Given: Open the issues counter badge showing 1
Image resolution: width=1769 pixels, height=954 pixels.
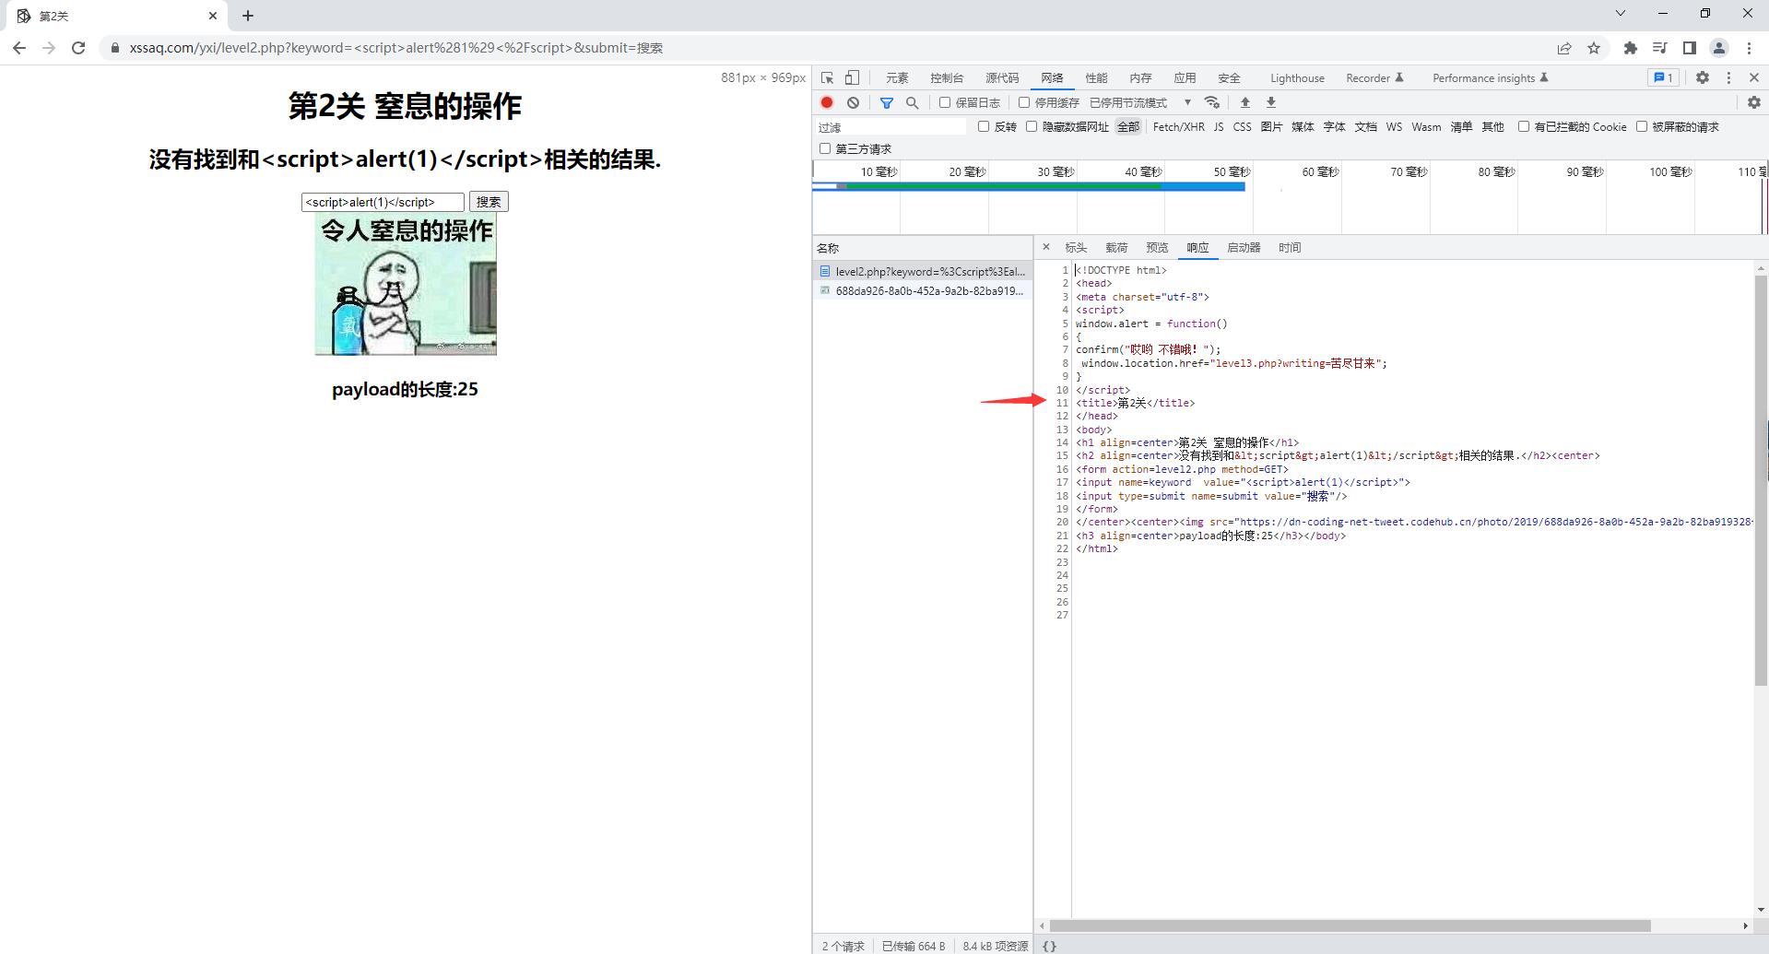Looking at the screenshot, I should pos(1664,78).
